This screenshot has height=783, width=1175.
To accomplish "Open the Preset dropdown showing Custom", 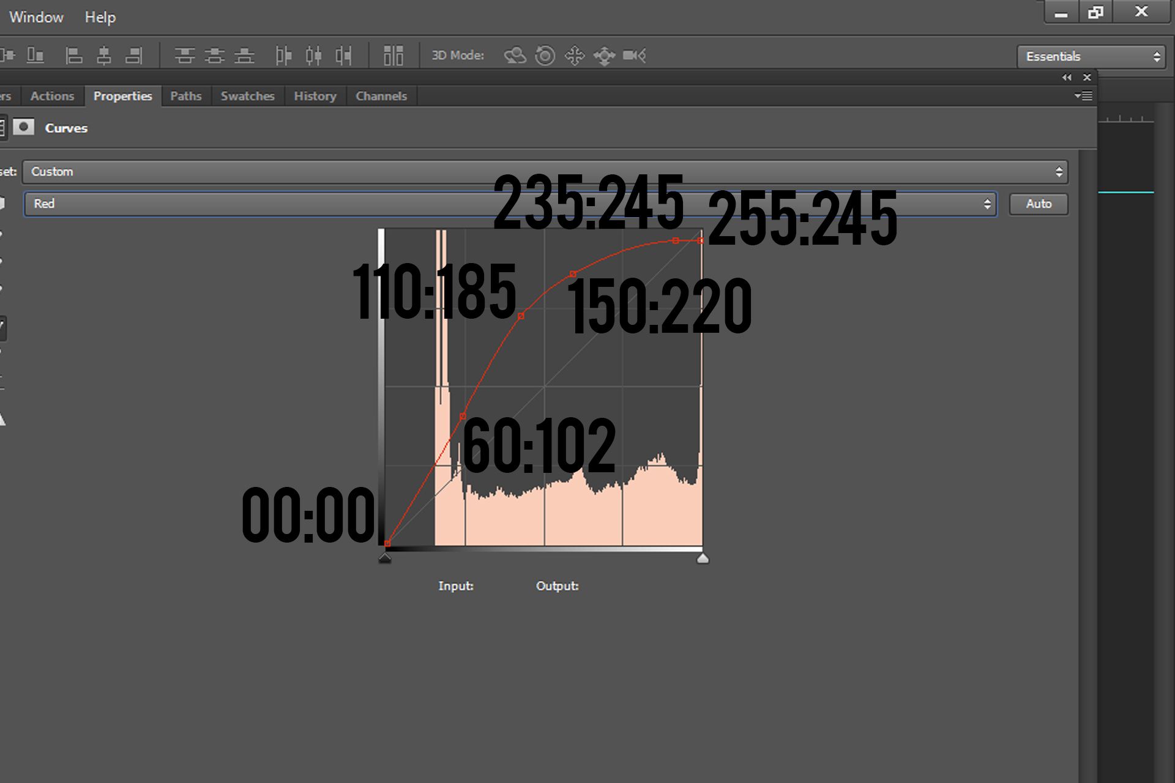I will (545, 172).
